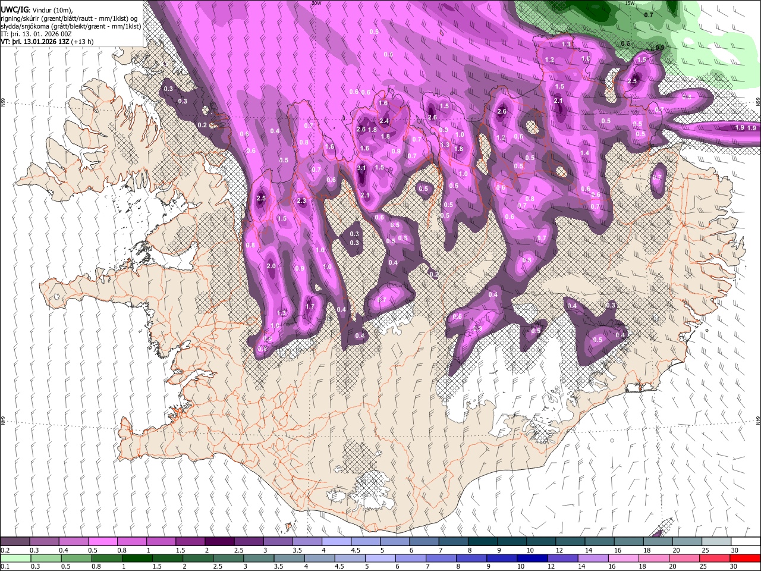The width and height of the screenshot is (761, 571).
Task: Click the 15W longitude label
Action: pos(630,3)
